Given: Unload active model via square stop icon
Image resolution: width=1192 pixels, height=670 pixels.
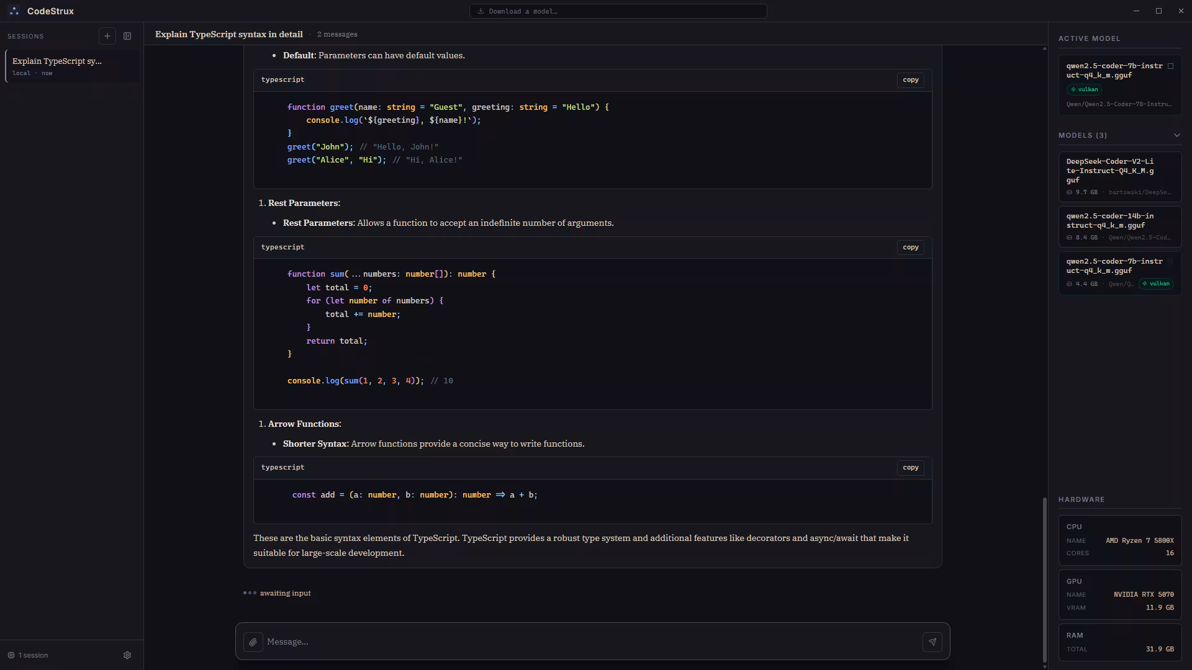Looking at the screenshot, I should pos(1171,66).
